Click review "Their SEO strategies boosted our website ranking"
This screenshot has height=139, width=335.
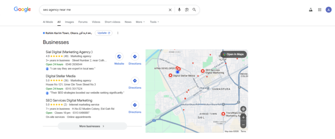(87, 93)
